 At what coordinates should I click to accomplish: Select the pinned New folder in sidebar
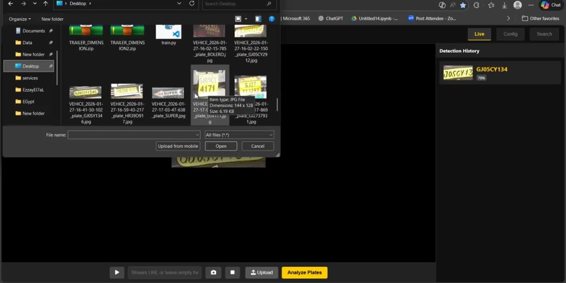[x=33, y=54]
